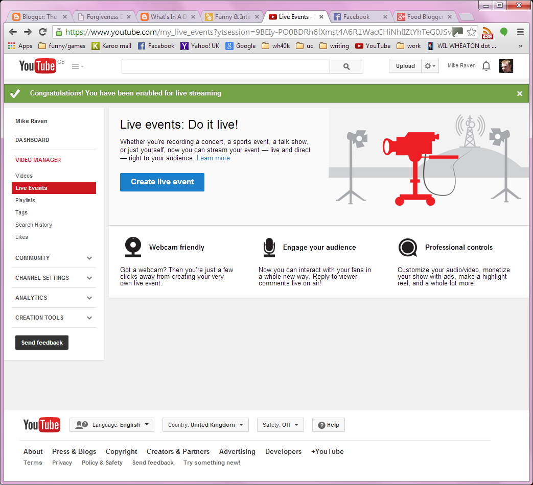Open the RSS feed extension icon

[x=487, y=33]
